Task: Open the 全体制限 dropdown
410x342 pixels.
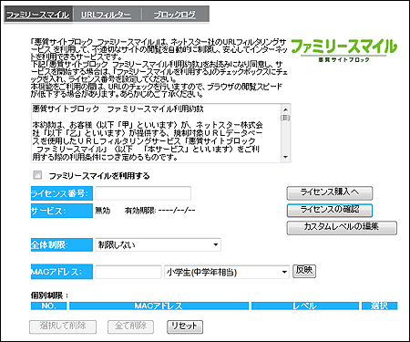Action: pyautogui.click(x=159, y=244)
